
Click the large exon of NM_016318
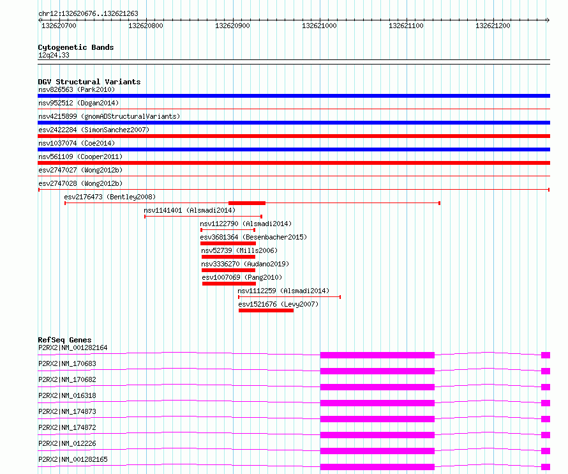[377, 403]
